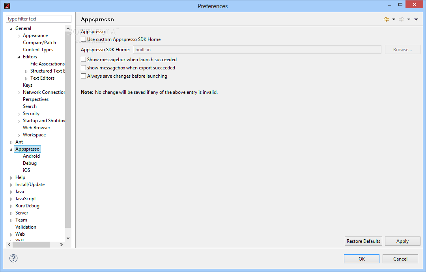Open File Associations preference page
This screenshot has width=426, height=272.
pyautogui.click(x=47, y=64)
